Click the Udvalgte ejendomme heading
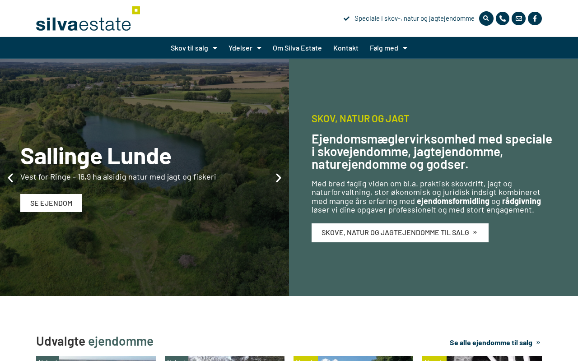This screenshot has height=361, width=578. [95, 341]
